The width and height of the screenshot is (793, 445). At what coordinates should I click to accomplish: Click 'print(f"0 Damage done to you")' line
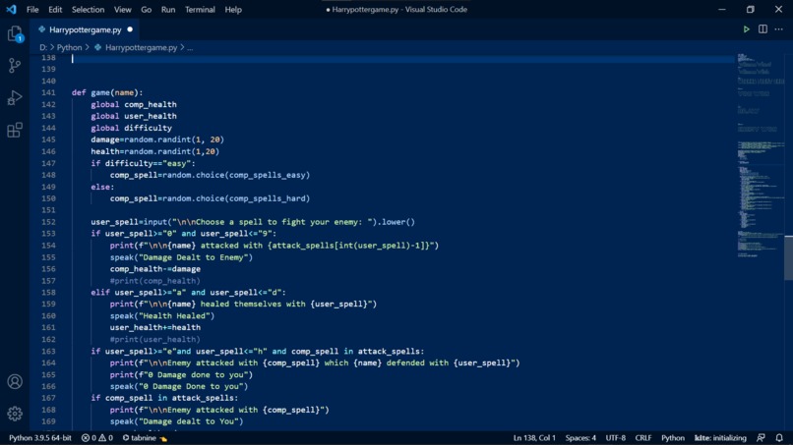pyautogui.click(x=181, y=375)
